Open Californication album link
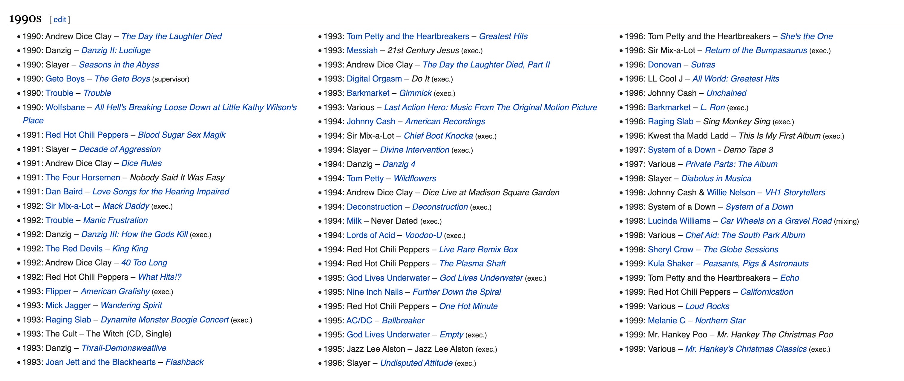 [x=767, y=292]
